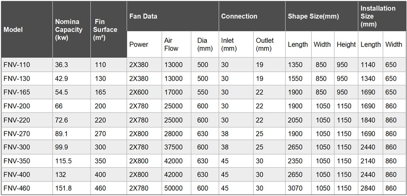Click the Connection header cell
The width and height of the screenshot is (407, 196).
252,16
